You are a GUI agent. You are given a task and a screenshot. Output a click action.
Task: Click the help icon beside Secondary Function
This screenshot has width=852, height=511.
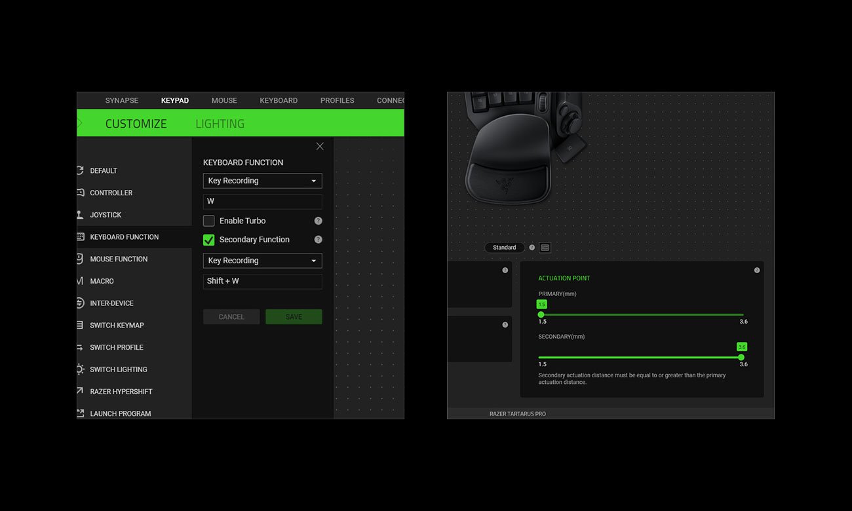tap(318, 240)
